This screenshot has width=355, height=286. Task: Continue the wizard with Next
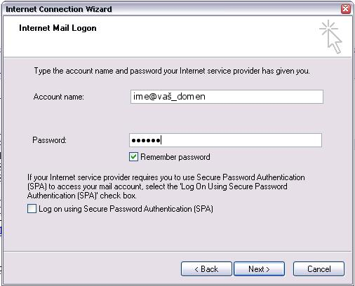point(259,269)
